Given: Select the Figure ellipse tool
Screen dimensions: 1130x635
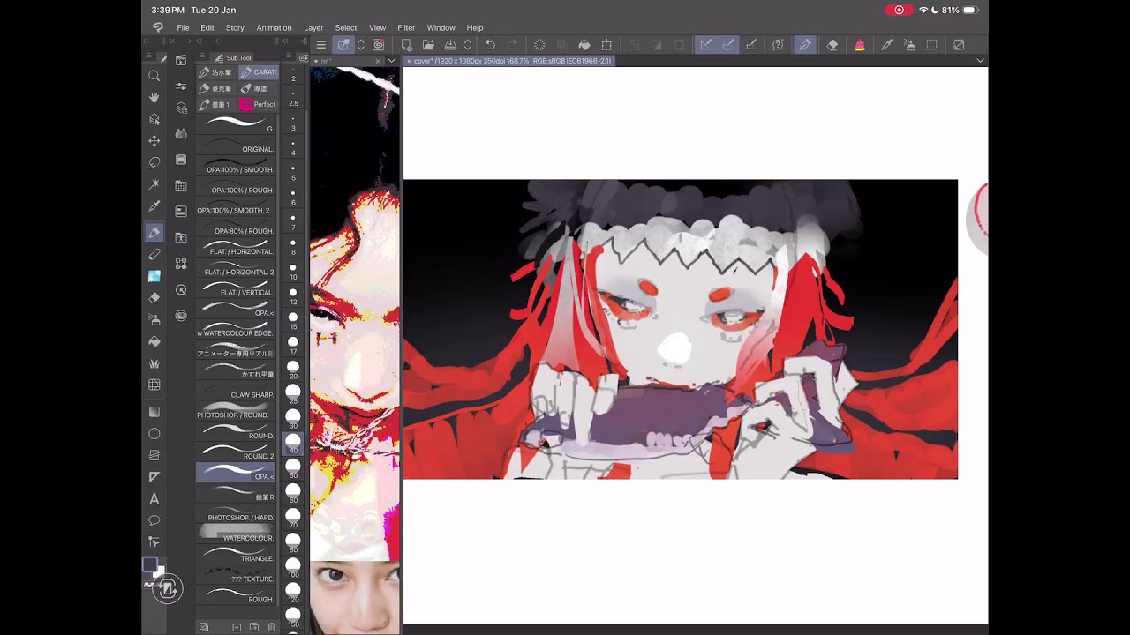Looking at the screenshot, I should [x=154, y=434].
